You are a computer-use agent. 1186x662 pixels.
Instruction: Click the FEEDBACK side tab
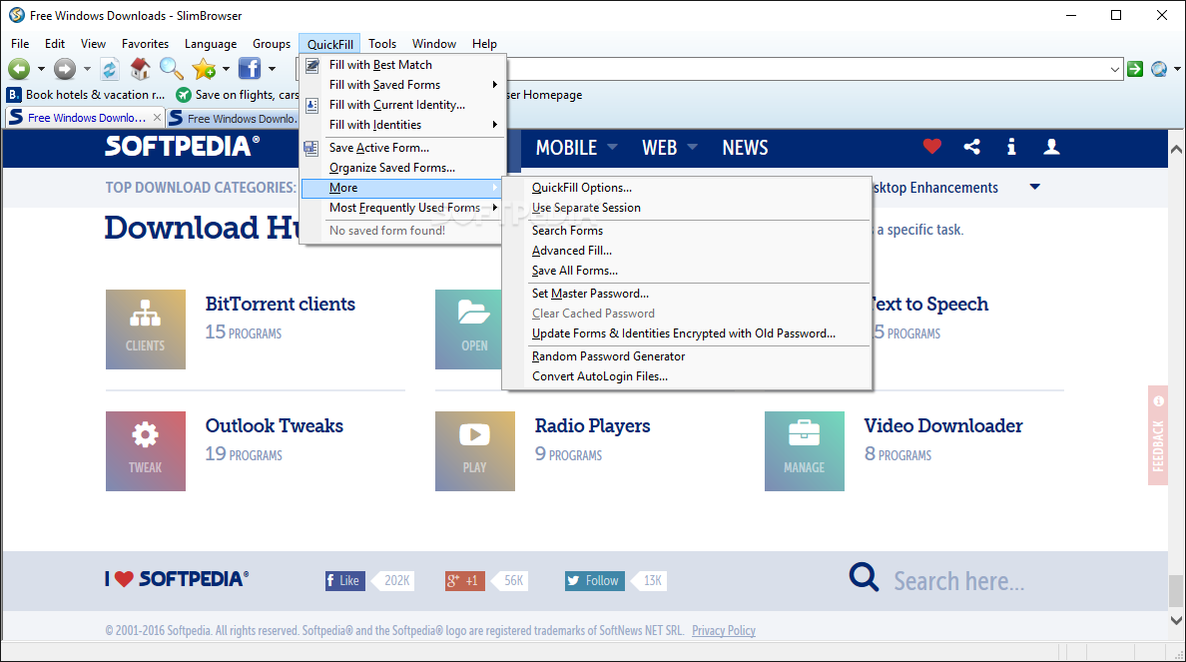pyautogui.click(x=1158, y=435)
